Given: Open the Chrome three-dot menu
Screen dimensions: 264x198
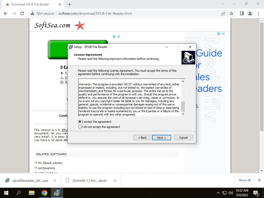Looking at the screenshot, I should pyautogui.click(x=258, y=13).
